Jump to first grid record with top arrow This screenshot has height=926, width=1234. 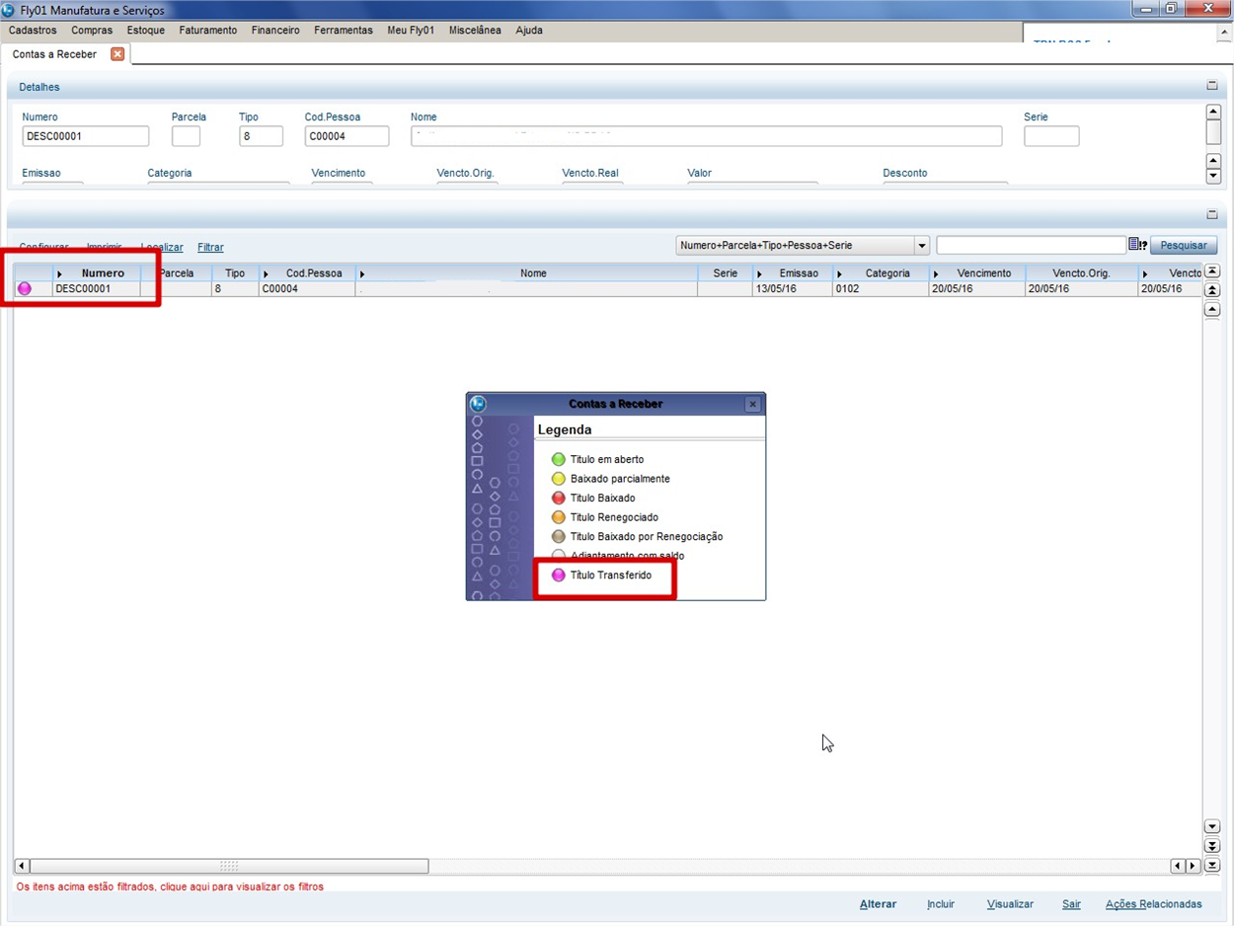(x=1213, y=271)
